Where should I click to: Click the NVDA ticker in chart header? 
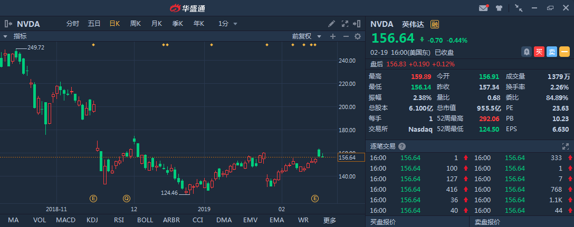[x=28, y=24]
